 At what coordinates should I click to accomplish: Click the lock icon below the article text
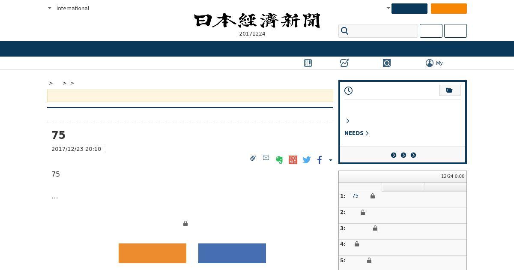(x=185, y=223)
